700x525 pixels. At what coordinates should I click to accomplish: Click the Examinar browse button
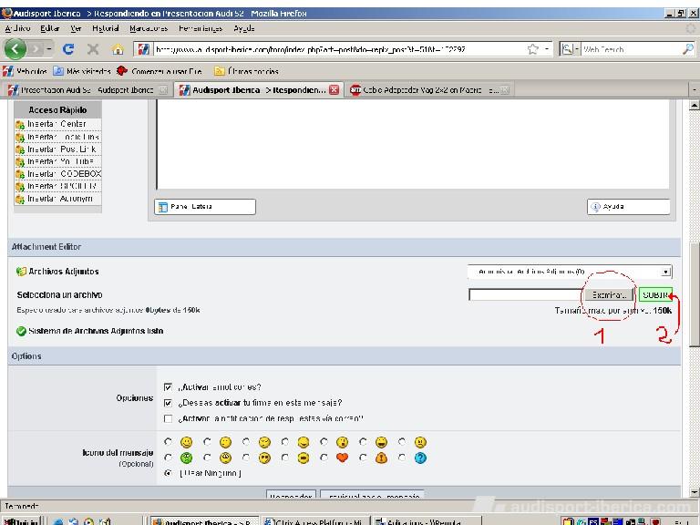click(x=609, y=294)
